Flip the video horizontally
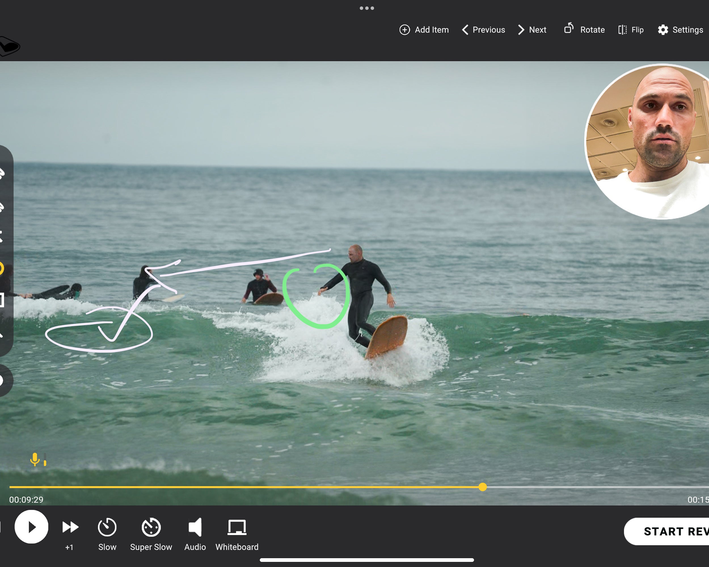709x567 pixels. pyautogui.click(x=631, y=30)
